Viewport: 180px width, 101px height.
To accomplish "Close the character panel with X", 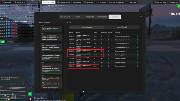I will (141, 17).
